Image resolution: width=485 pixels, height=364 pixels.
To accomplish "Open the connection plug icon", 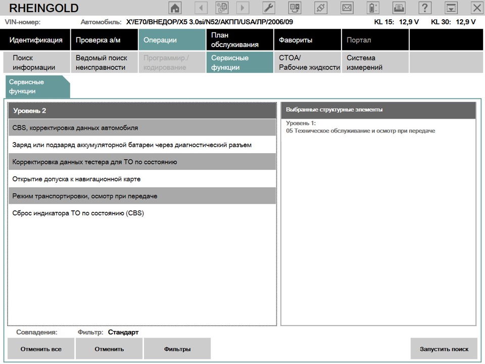I will pyautogui.click(x=321, y=8).
